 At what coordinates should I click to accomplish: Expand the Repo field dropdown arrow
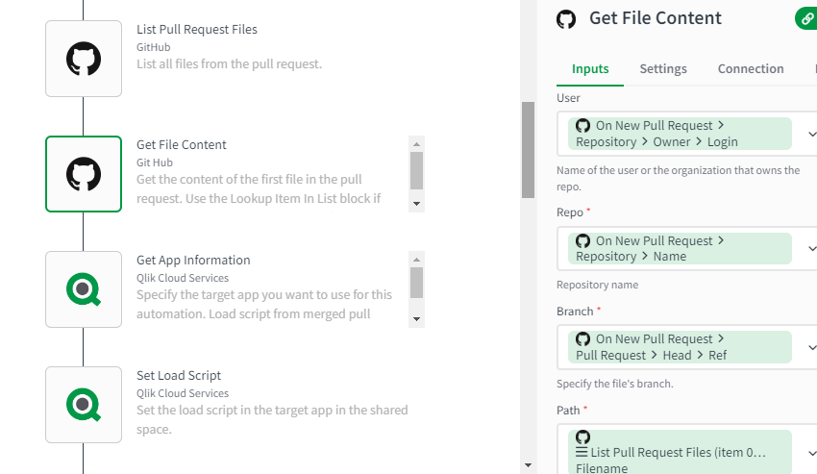pos(811,249)
